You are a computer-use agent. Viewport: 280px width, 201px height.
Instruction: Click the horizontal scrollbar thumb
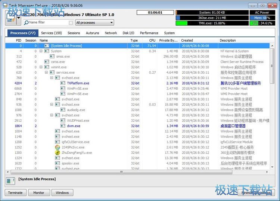pos(121,172)
